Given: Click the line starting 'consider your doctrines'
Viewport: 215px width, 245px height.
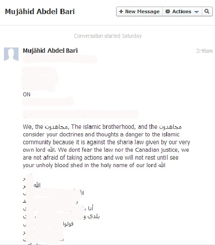Looking at the screenshot, I should [x=101, y=135].
